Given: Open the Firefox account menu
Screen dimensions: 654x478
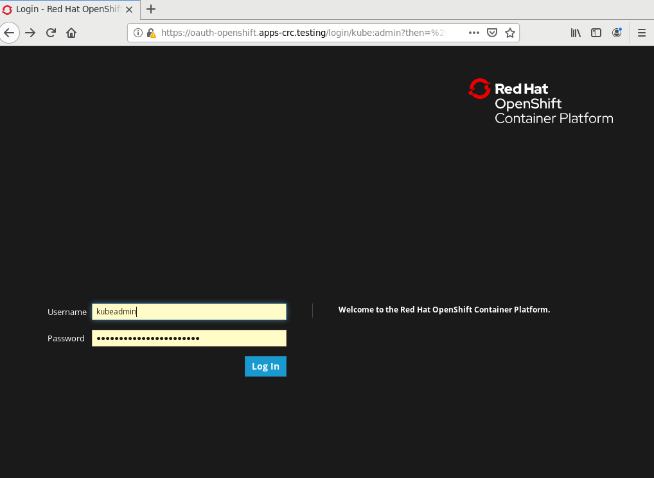Looking at the screenshot, I should (x=617, y=33).
